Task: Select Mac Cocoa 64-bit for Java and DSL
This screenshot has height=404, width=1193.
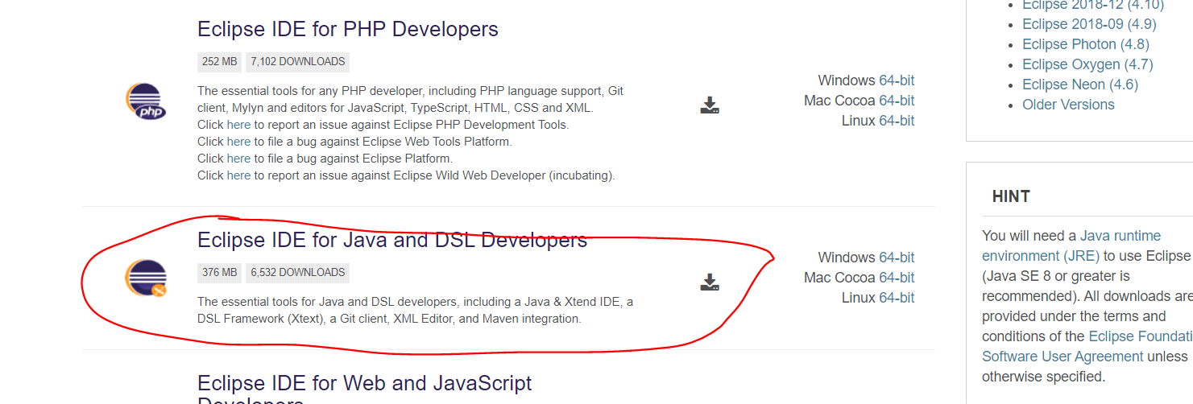Action: tap(897, 278)
